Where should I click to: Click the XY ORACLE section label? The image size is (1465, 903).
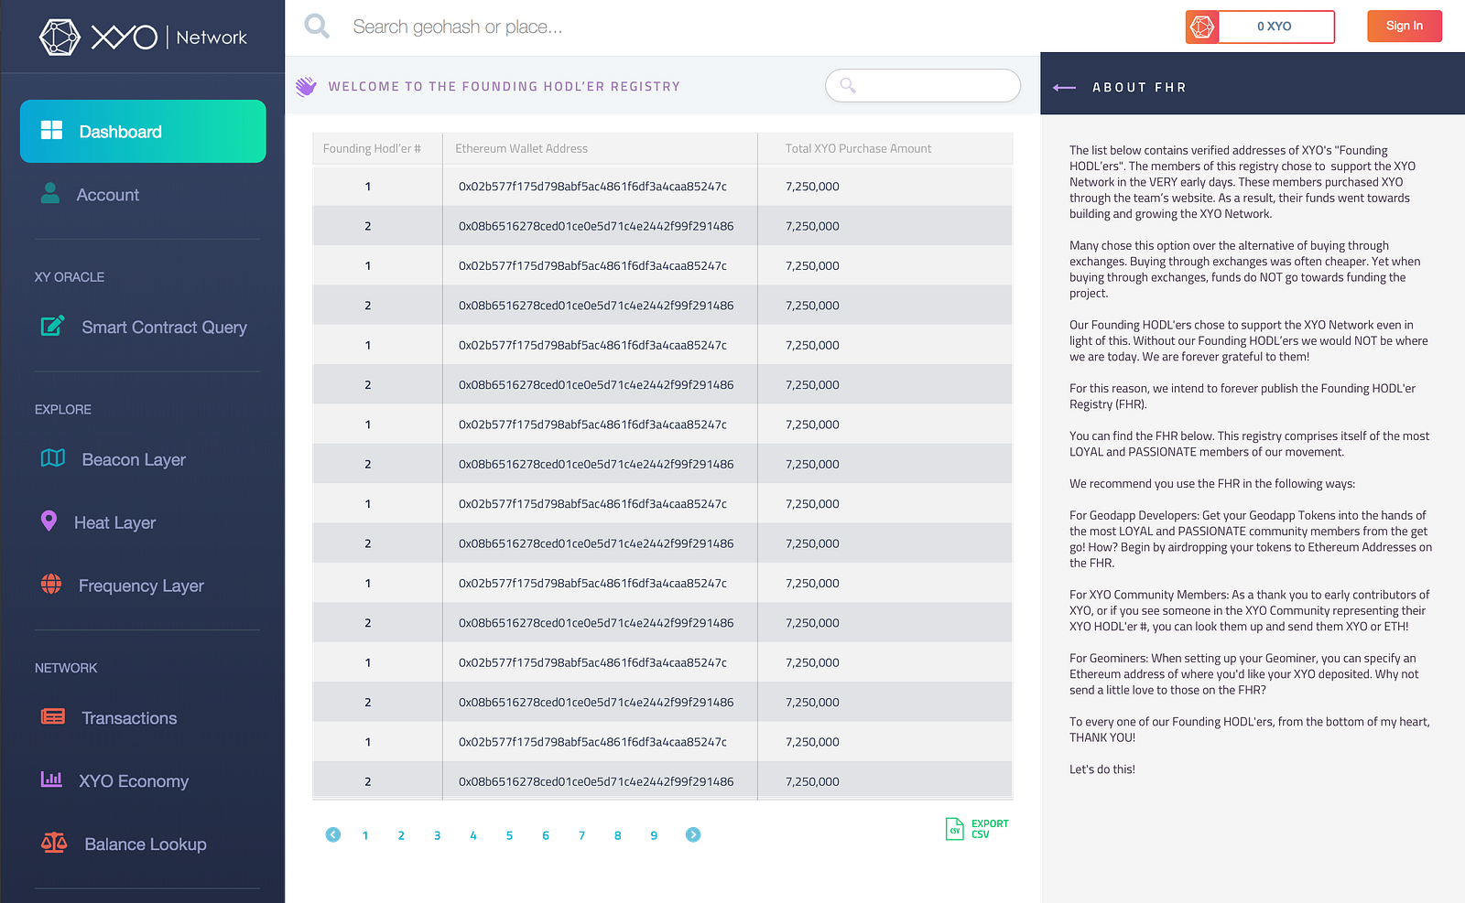coord(70,277)
